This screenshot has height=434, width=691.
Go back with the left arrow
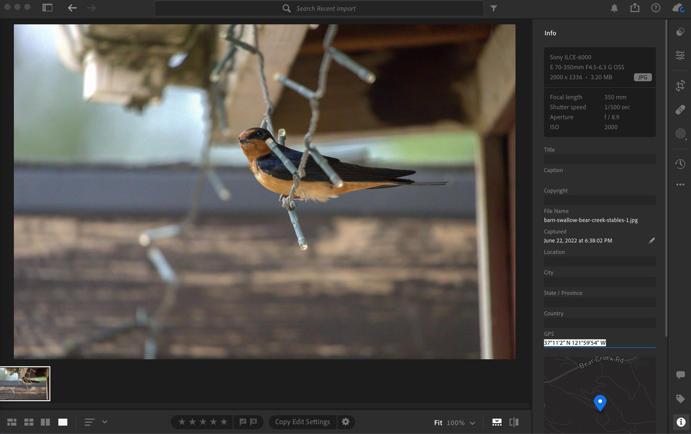(x=72, y=8)
